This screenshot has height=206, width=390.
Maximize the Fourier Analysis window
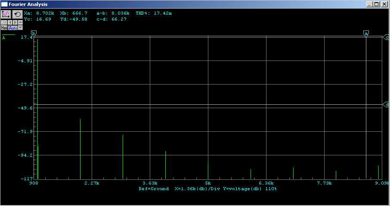[376, 4]
